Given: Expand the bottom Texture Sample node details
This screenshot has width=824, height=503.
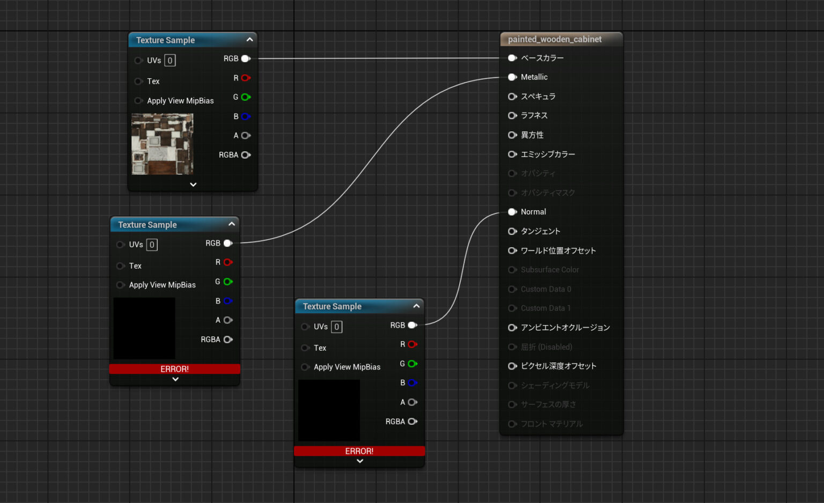Looking at the screenshot, I should click(x=359, y=461).
